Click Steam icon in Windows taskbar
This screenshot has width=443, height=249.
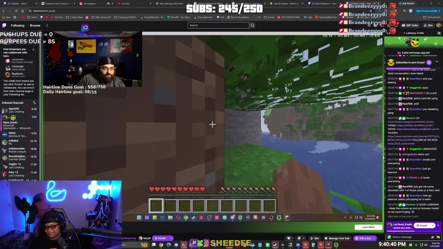coord(275,245)
